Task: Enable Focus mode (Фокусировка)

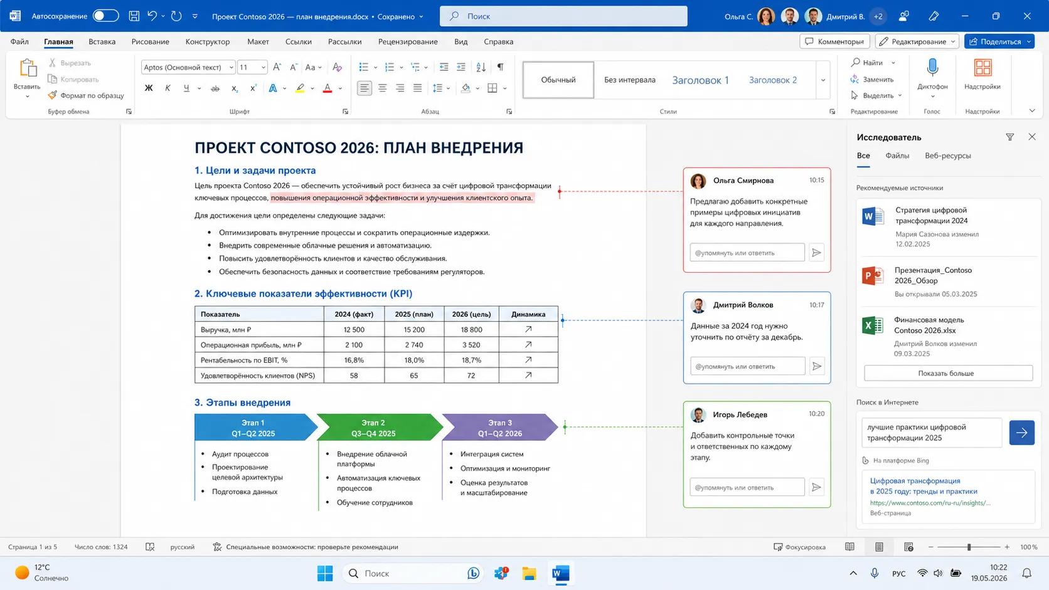Action: [799, 547]
